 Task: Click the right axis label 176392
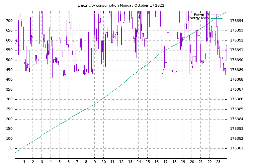pos(237,41)
